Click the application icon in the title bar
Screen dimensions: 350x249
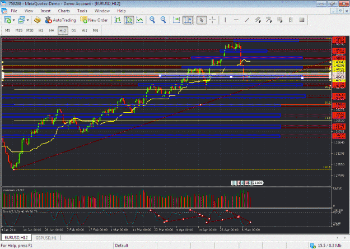pyautogui.click(x=4, y=3)
